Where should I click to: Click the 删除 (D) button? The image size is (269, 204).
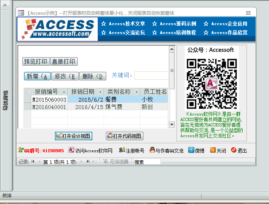(93, 76)
